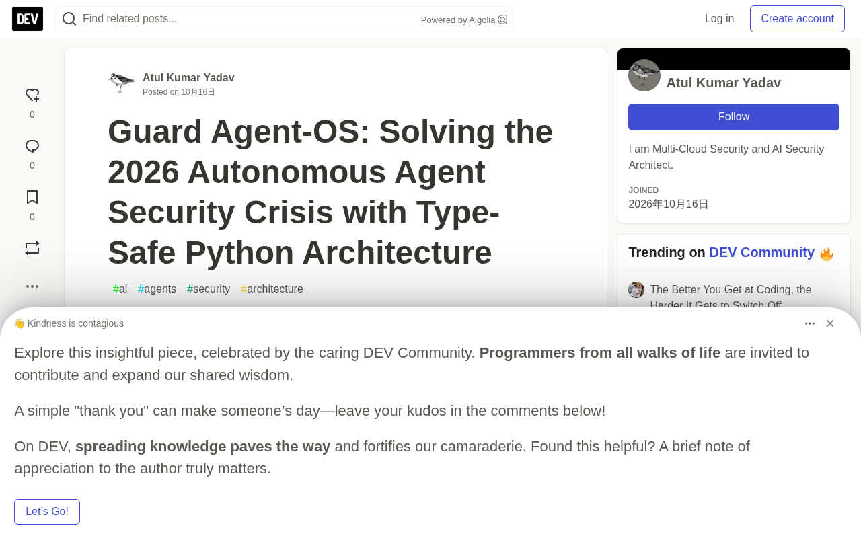Click the boost/repost arrows icon
This screenshot has width=861, height=538.
tap(32, 248)
